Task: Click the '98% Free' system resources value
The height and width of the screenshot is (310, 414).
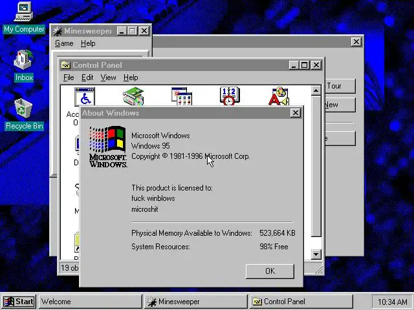Action: (x=274, y=247)
